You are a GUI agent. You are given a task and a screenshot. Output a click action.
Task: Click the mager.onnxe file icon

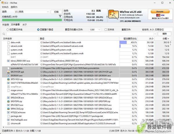(x=8, y=90)
